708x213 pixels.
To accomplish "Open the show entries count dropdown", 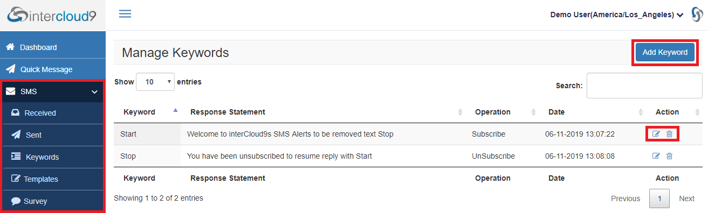I will click(x=155, y=82).
